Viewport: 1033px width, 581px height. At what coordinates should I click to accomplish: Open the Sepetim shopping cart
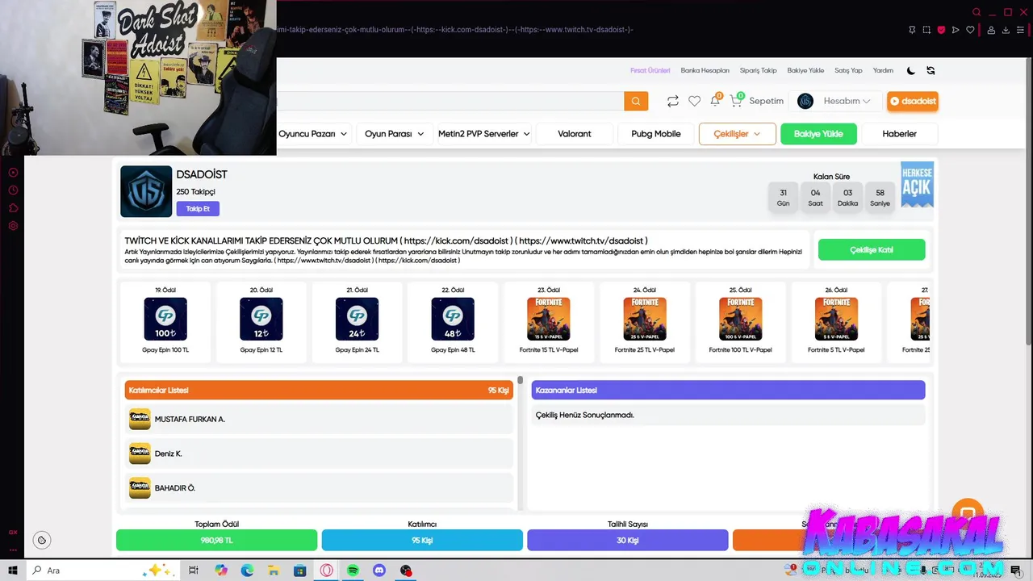click(x=757, y=101)
